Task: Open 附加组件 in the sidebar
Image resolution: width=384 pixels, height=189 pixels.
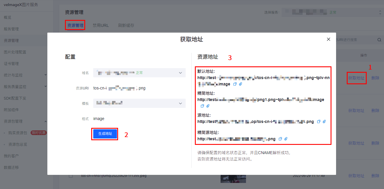Action: pos(11,110)
